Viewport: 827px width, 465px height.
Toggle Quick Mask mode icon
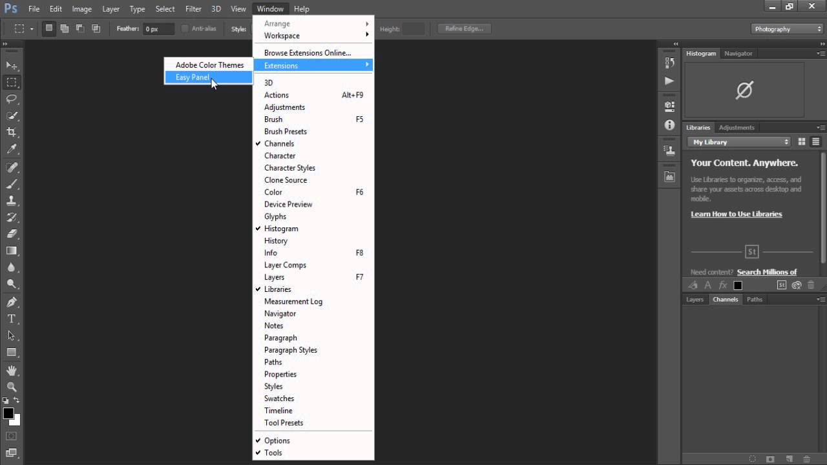click(x=12, y=437)
